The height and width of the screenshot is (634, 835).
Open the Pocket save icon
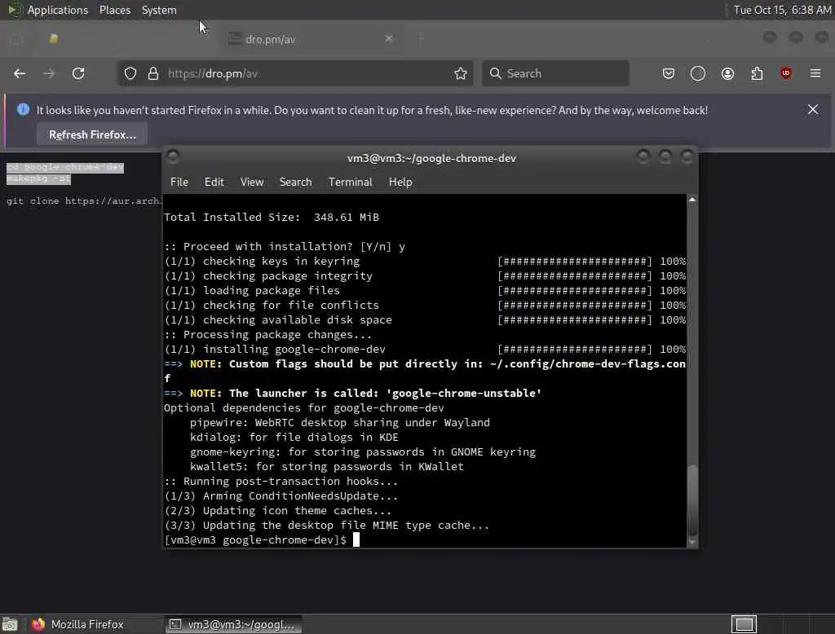pyautogui.click(x=669, y=73)
